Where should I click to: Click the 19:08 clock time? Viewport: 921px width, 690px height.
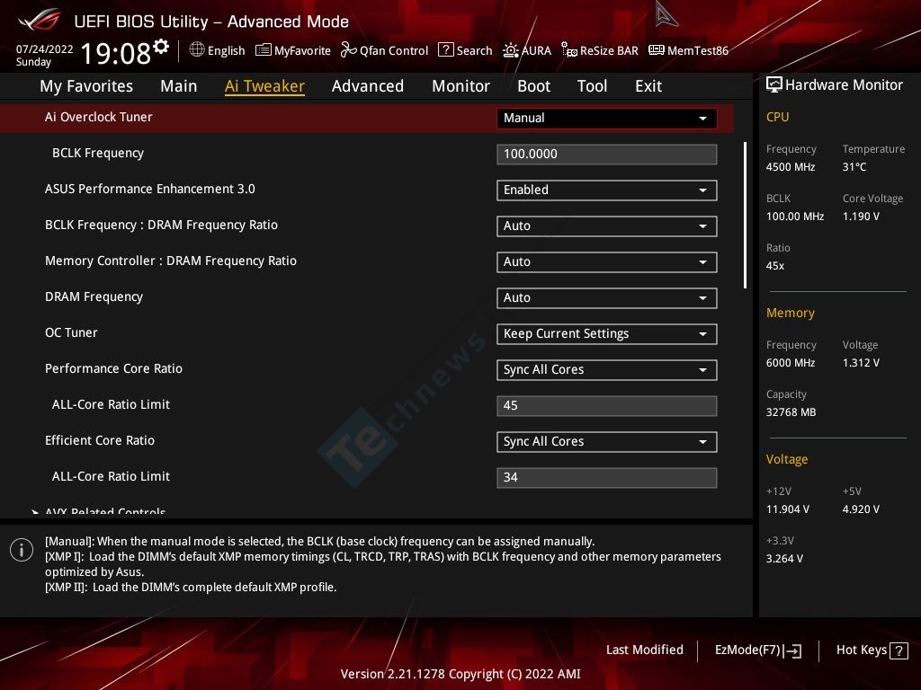coord(116,53)
